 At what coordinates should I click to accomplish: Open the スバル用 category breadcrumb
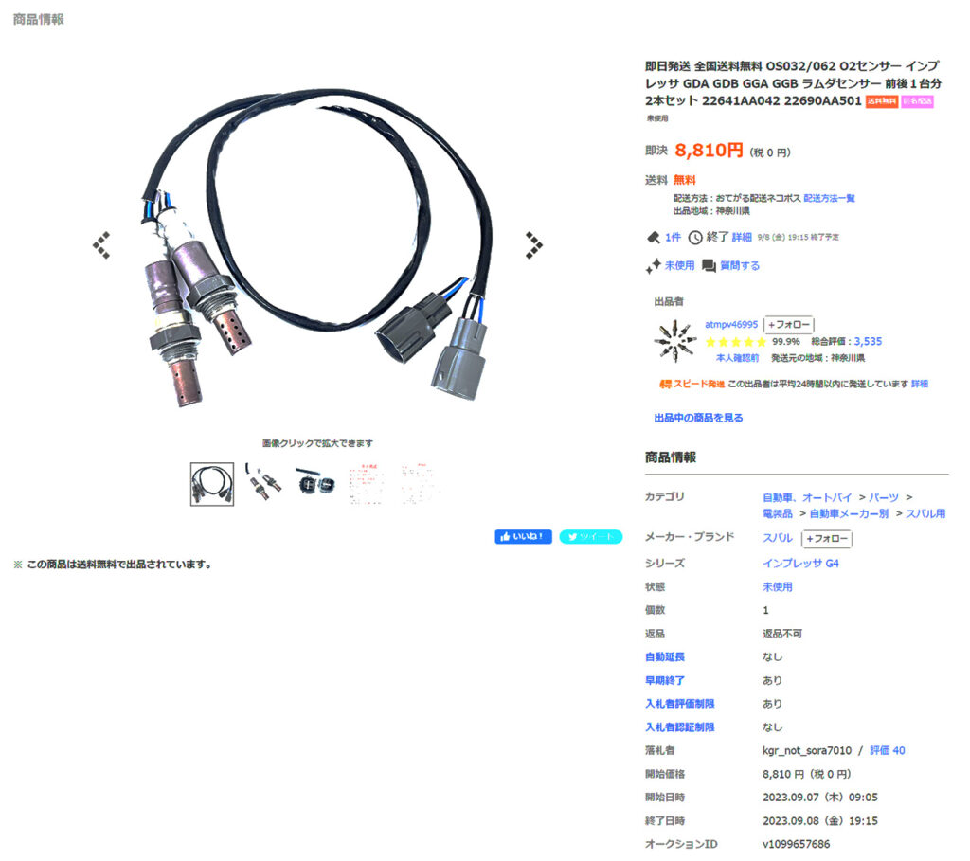pos(925,513)
